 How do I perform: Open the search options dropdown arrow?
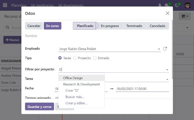(187, 28)
